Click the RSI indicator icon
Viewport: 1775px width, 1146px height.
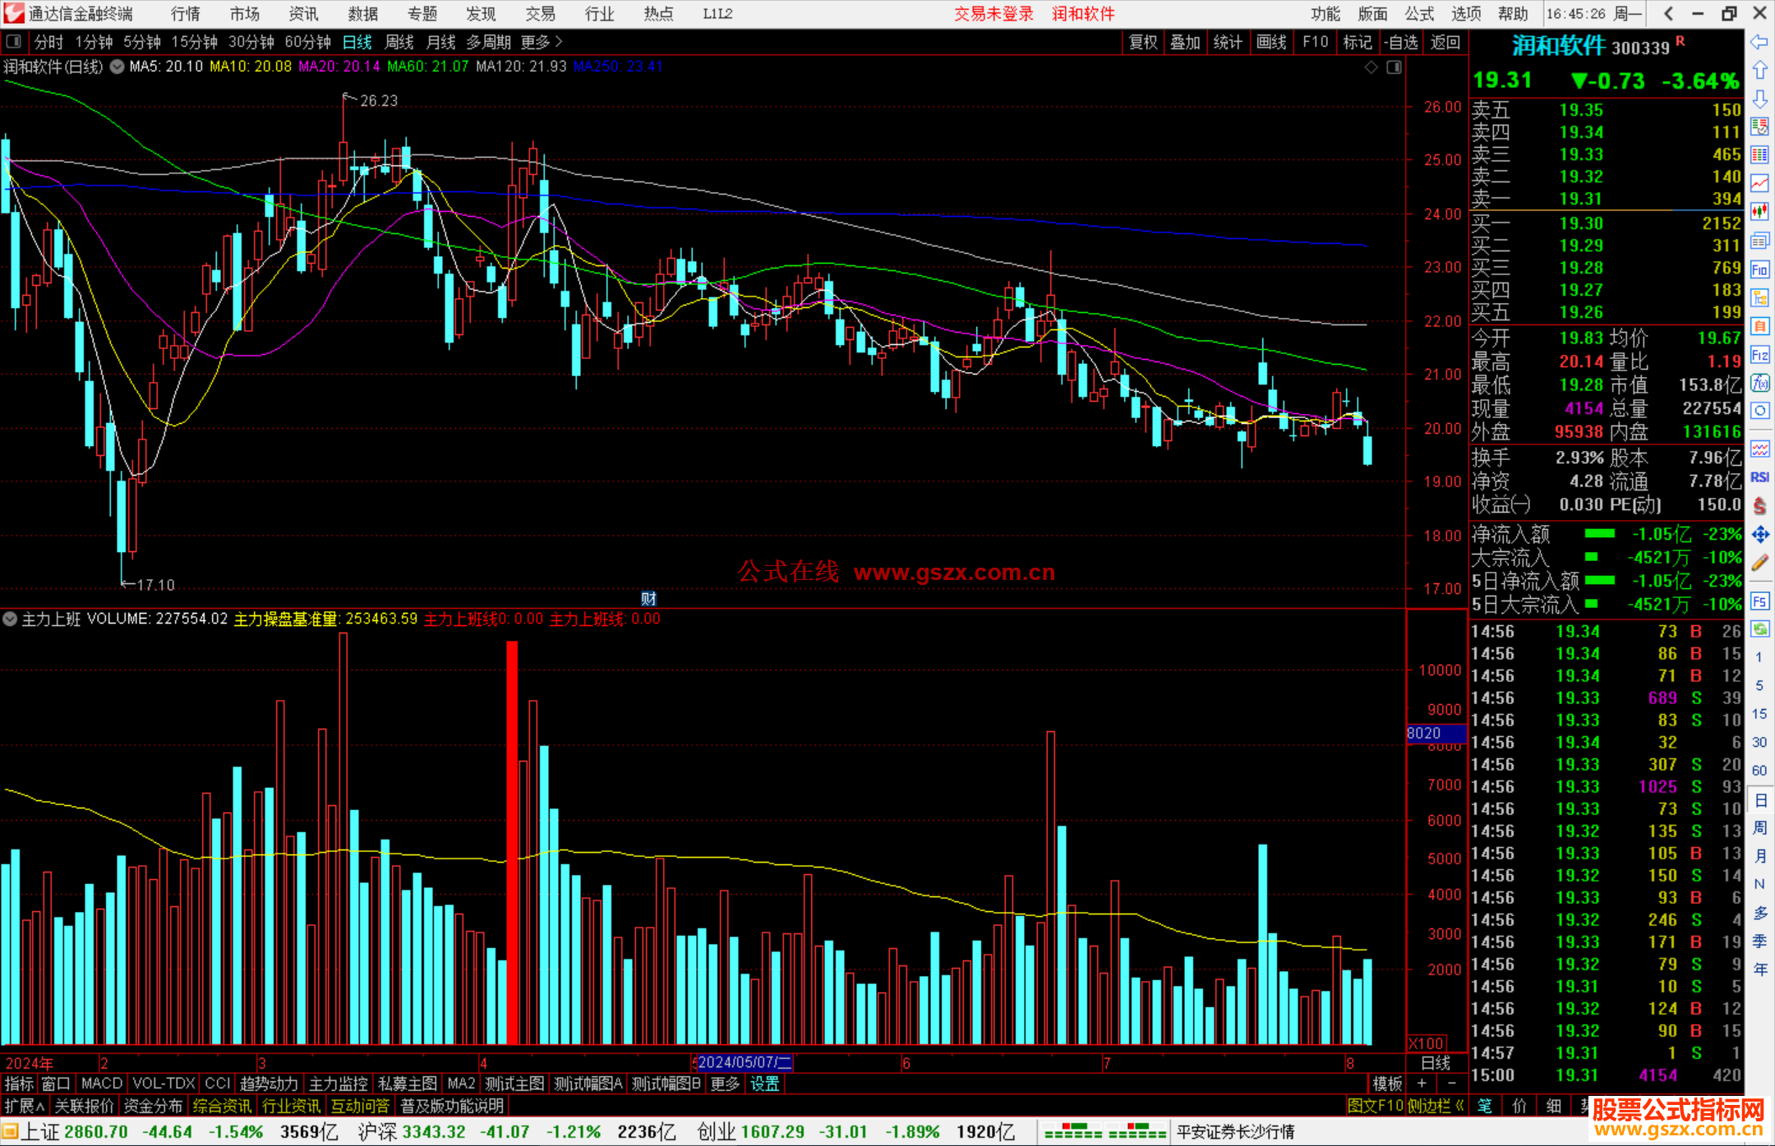coord(1759,477)
